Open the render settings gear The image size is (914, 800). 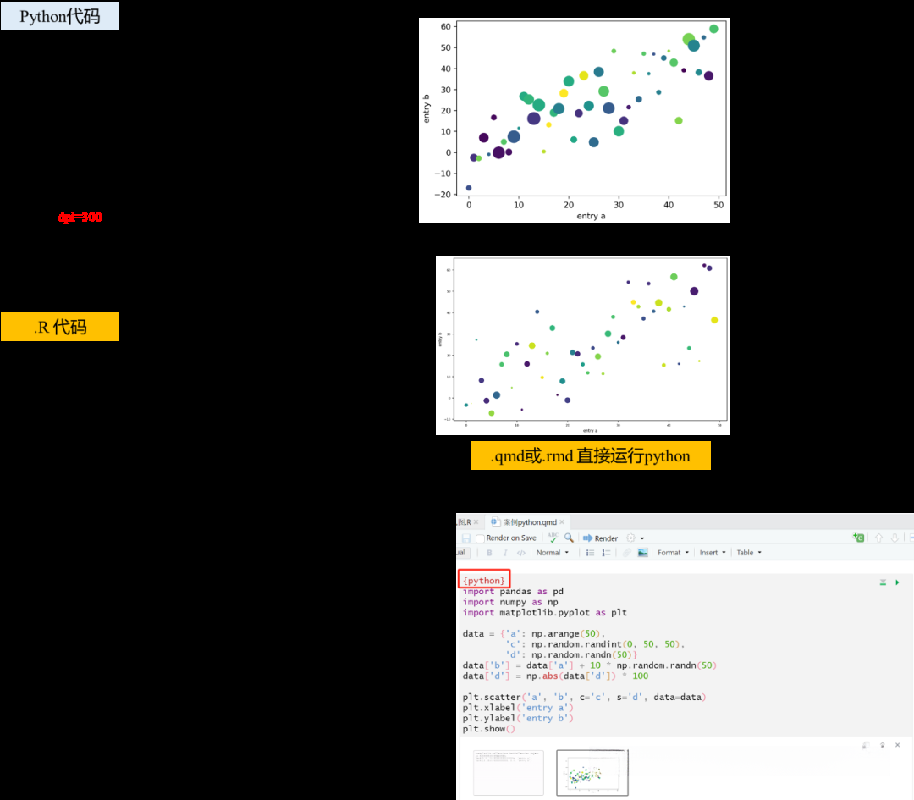tap(630, 538)
